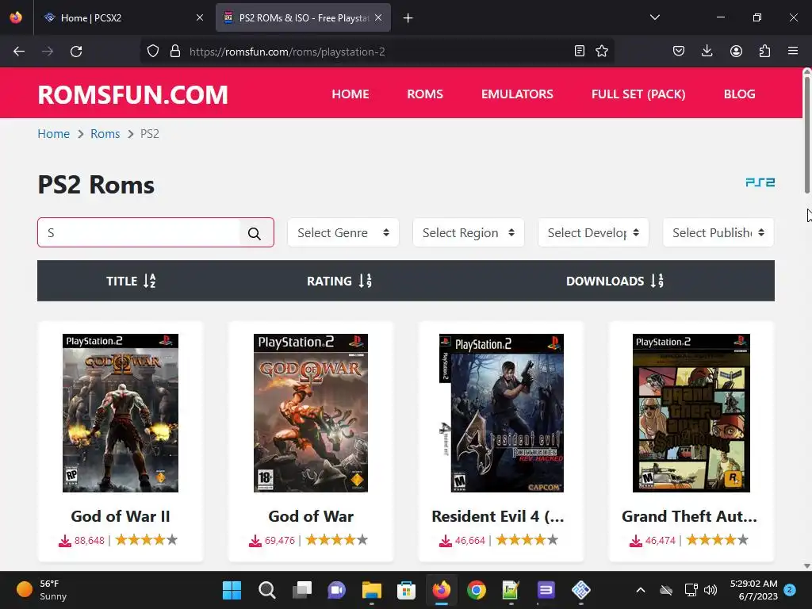Screen dimensions: 812x609
Task: Open ROMS in the site navigation
Action: (x=425, y=94)
